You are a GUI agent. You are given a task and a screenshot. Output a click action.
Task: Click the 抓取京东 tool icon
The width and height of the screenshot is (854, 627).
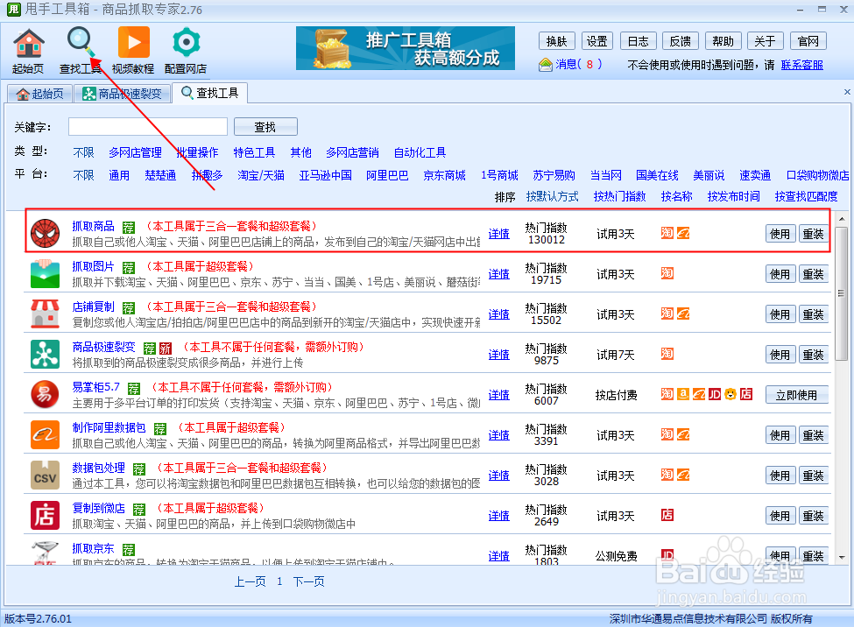(46, 553)
